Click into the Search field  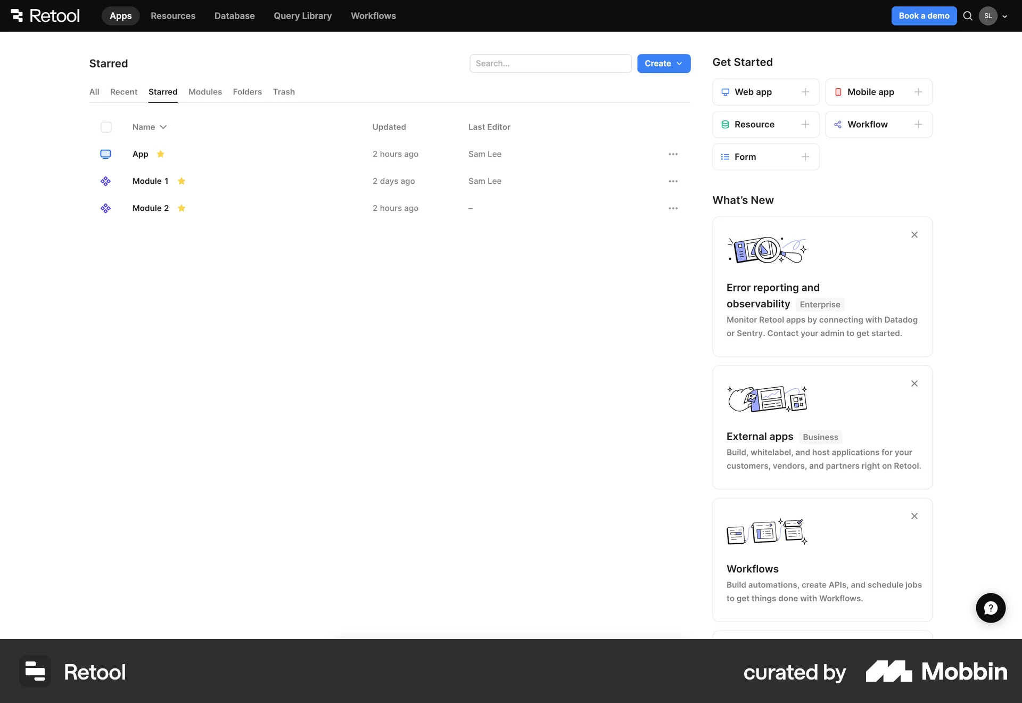(x=550, y=63)
